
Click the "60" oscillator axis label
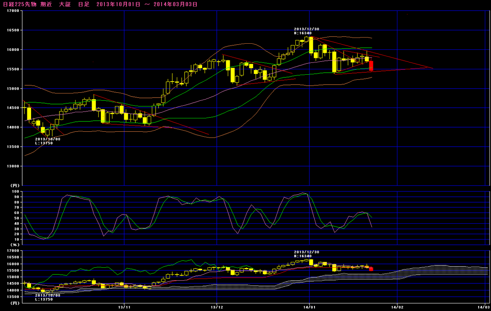17,213
